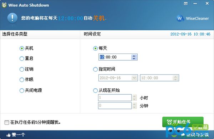The image size is (214, 139).
Task: Start the task with 开始任务 button
Action: pos(183,122)
